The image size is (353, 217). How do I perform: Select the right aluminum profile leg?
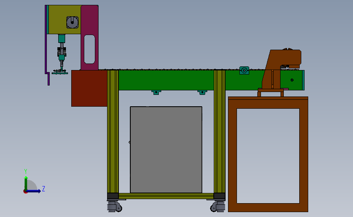[219, 132]
